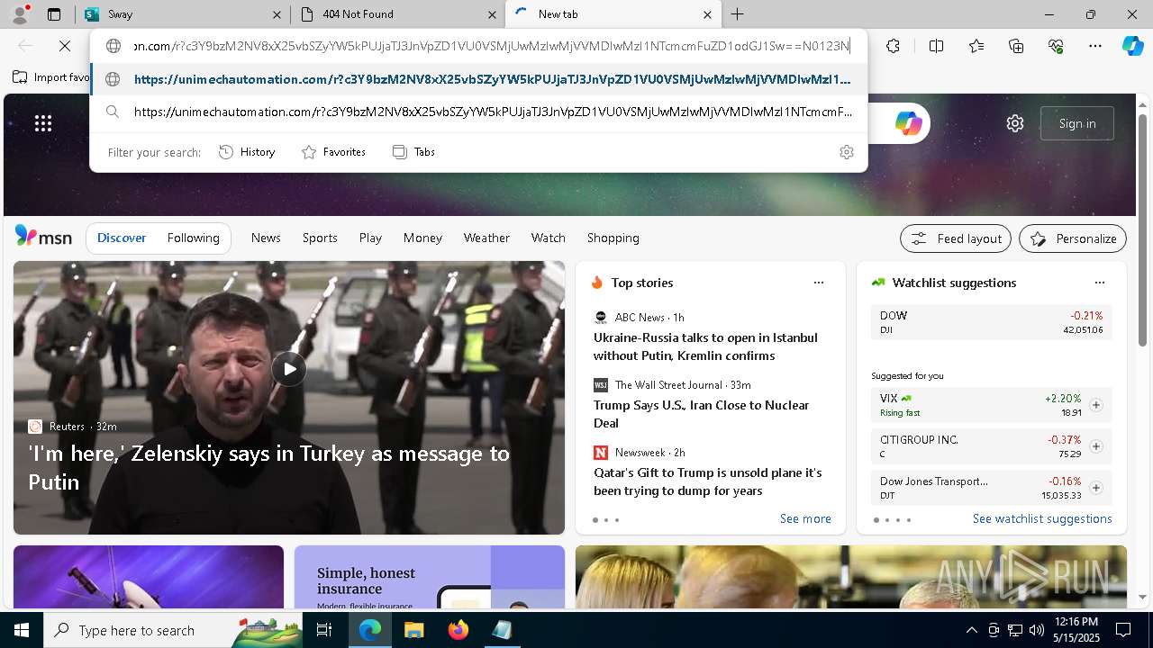Add VIX to watchlist
Screen dimensions: 1153x648
(x=1096, y=405)
